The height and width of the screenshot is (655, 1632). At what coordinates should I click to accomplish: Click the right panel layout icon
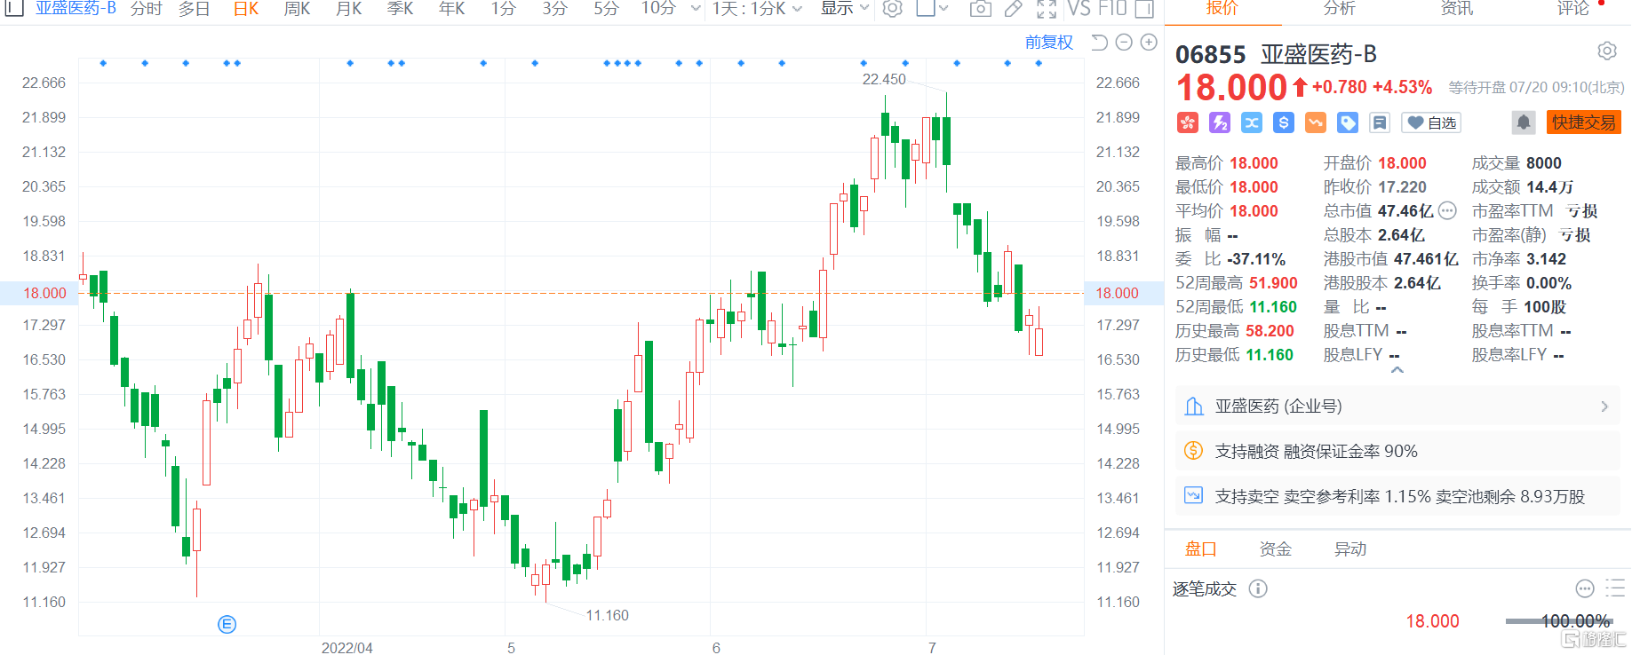click(x=1144, y=9)
